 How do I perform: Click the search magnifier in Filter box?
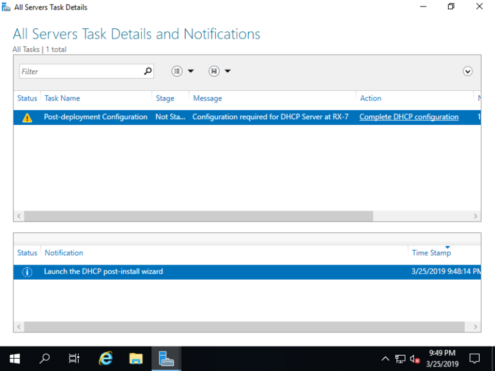click(x=148, y=71)
